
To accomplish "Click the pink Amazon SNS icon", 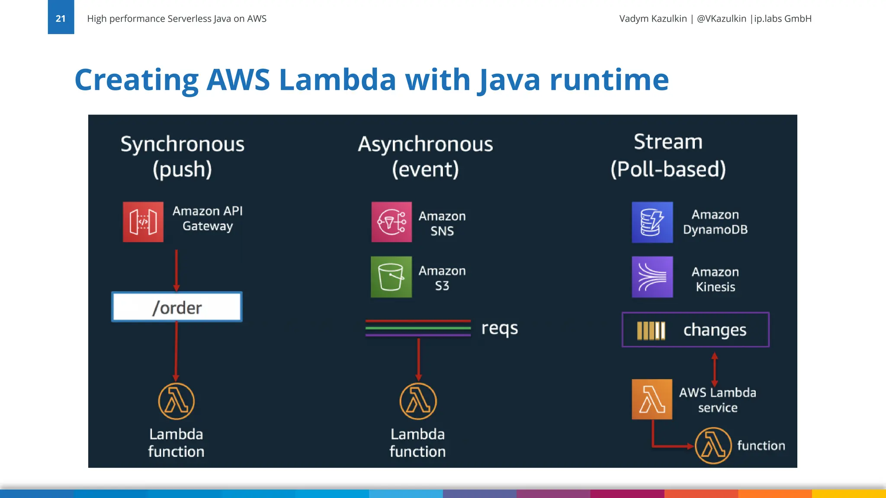I will point(392,222).
